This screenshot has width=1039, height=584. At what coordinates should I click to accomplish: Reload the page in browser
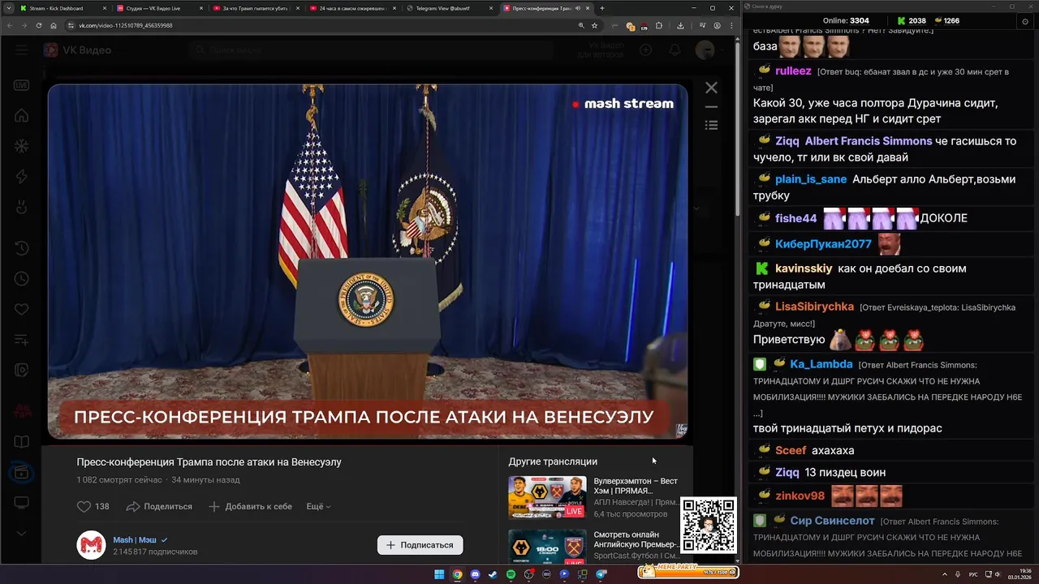(38, 25)
